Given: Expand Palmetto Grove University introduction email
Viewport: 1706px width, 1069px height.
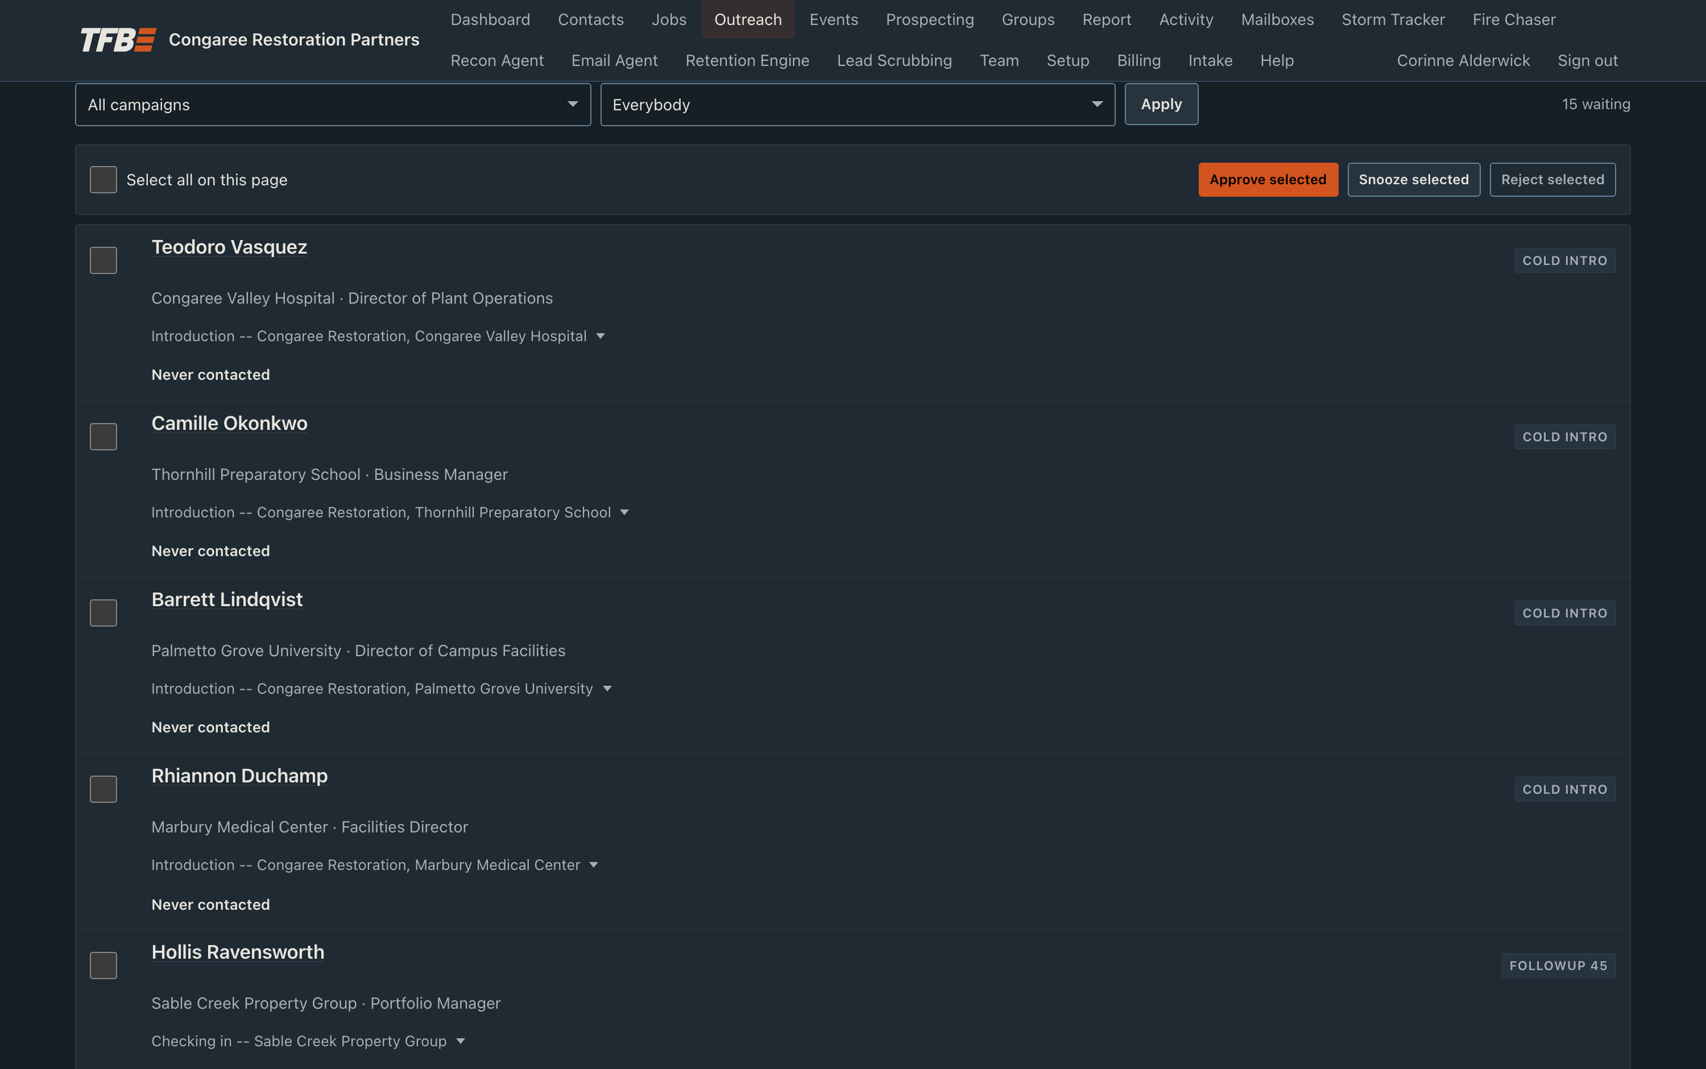Looking at the screenshot, I should (607, 689).
